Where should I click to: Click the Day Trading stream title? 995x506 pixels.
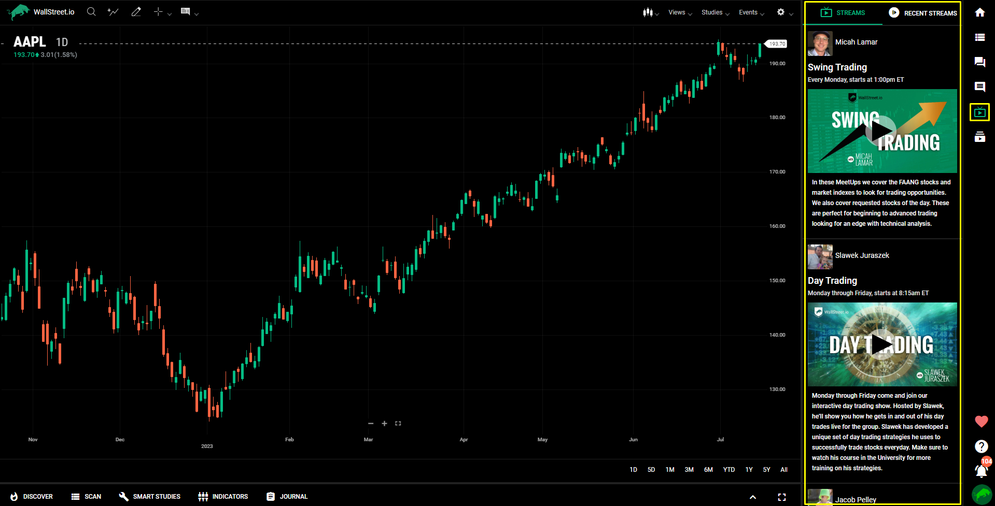[x=832, y=281]
